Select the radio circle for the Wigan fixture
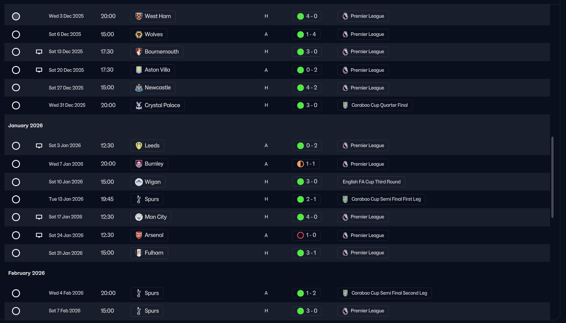This screenshot has width=566, height=323. click(16, 182)
